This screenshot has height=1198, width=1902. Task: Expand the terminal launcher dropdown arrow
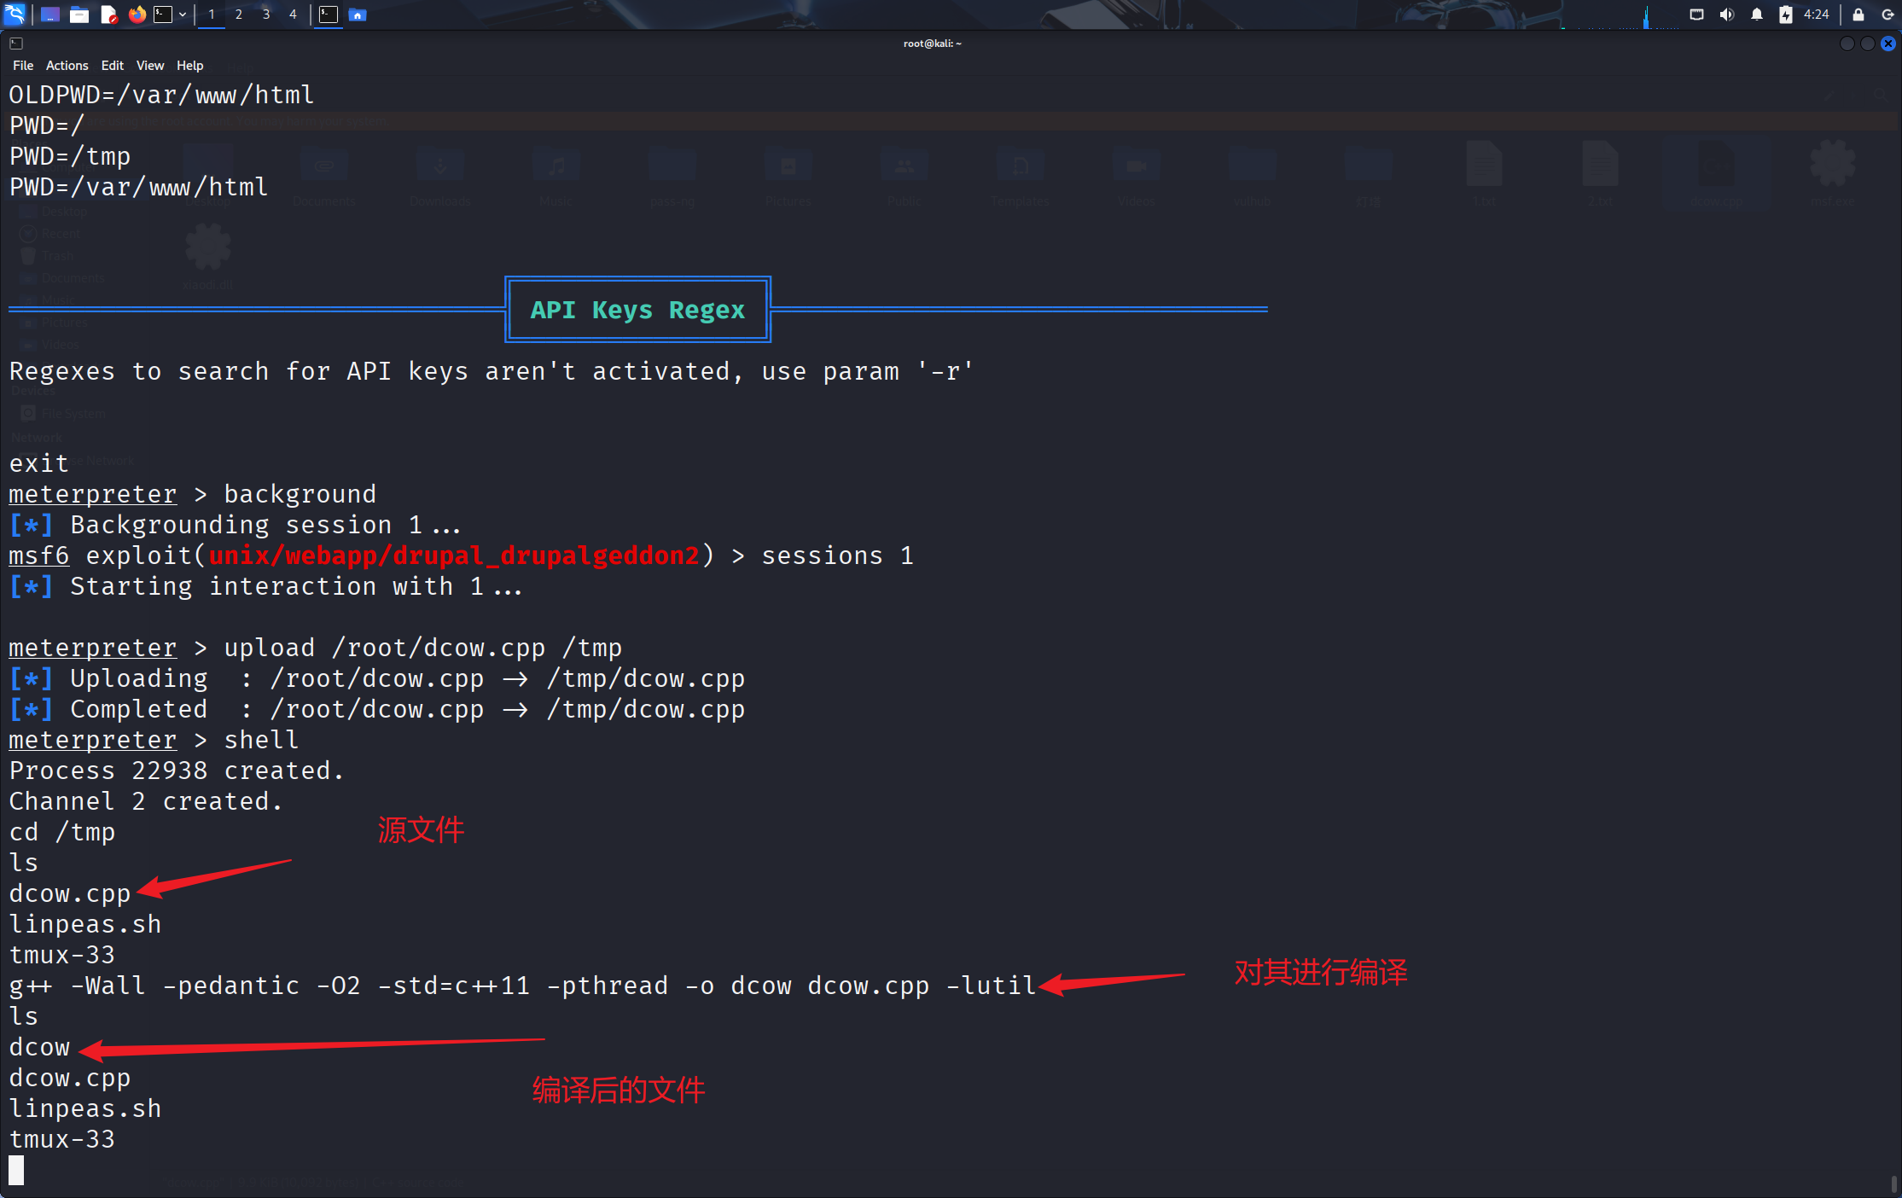coord(183,15)
